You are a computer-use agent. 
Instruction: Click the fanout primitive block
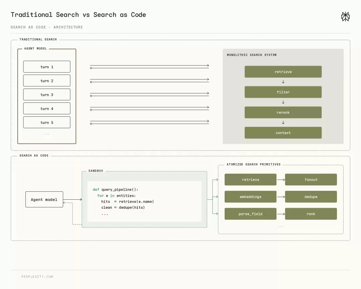click(x=311, y=180)
